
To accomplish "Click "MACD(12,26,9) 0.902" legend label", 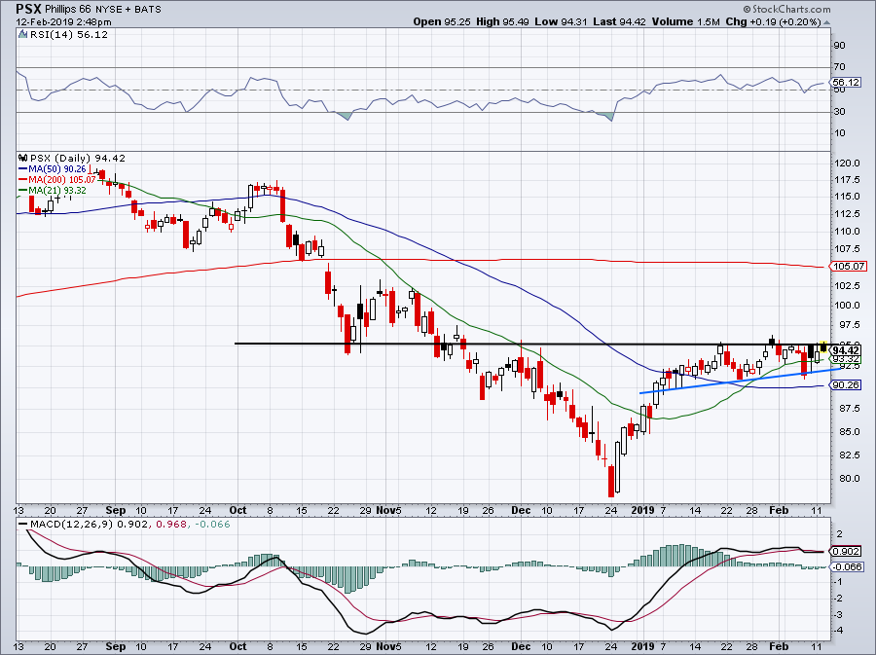I will [90, 525].
